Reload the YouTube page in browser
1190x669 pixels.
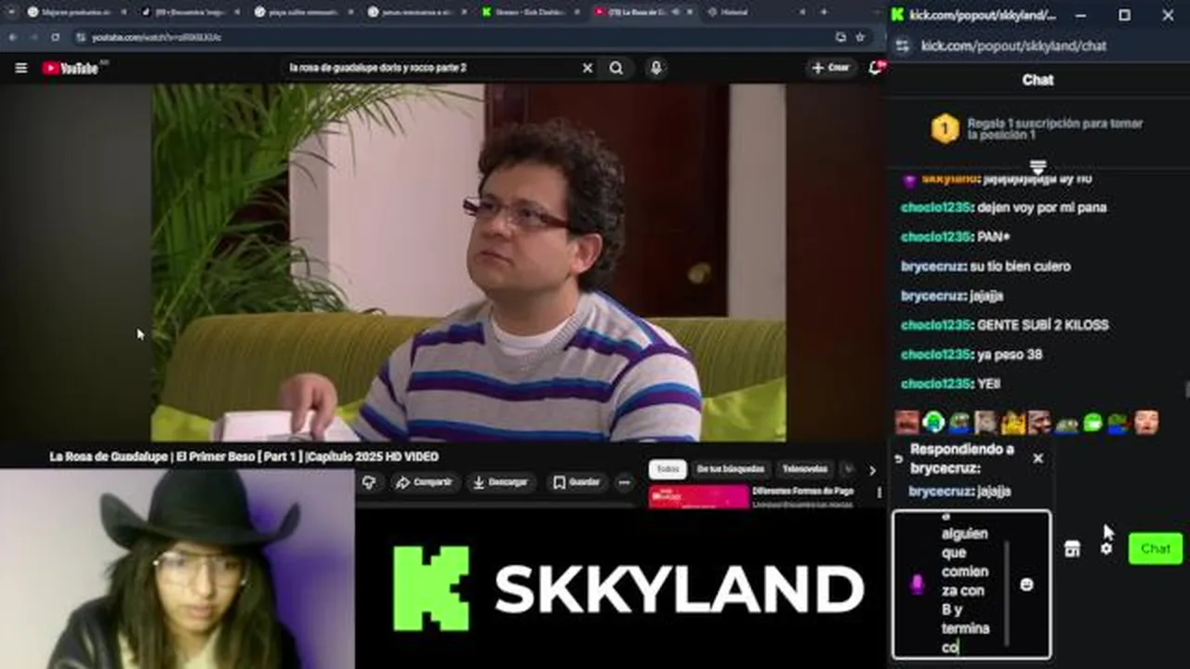(x=56, y=37)
